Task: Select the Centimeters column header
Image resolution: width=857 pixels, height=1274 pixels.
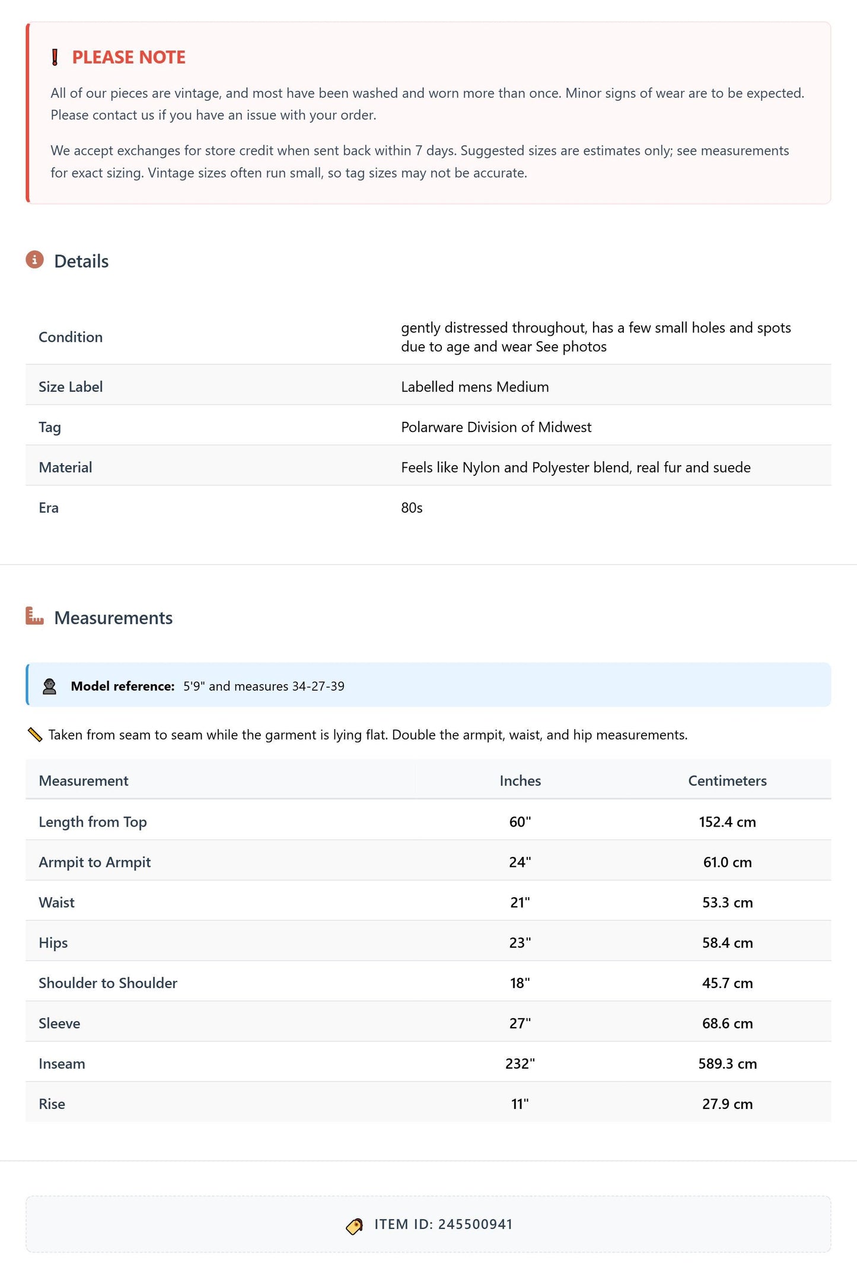Action: (727, 781)
